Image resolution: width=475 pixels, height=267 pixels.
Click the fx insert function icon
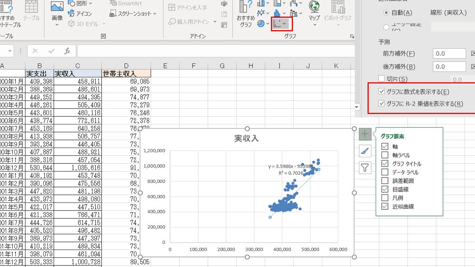coord(67,51)
